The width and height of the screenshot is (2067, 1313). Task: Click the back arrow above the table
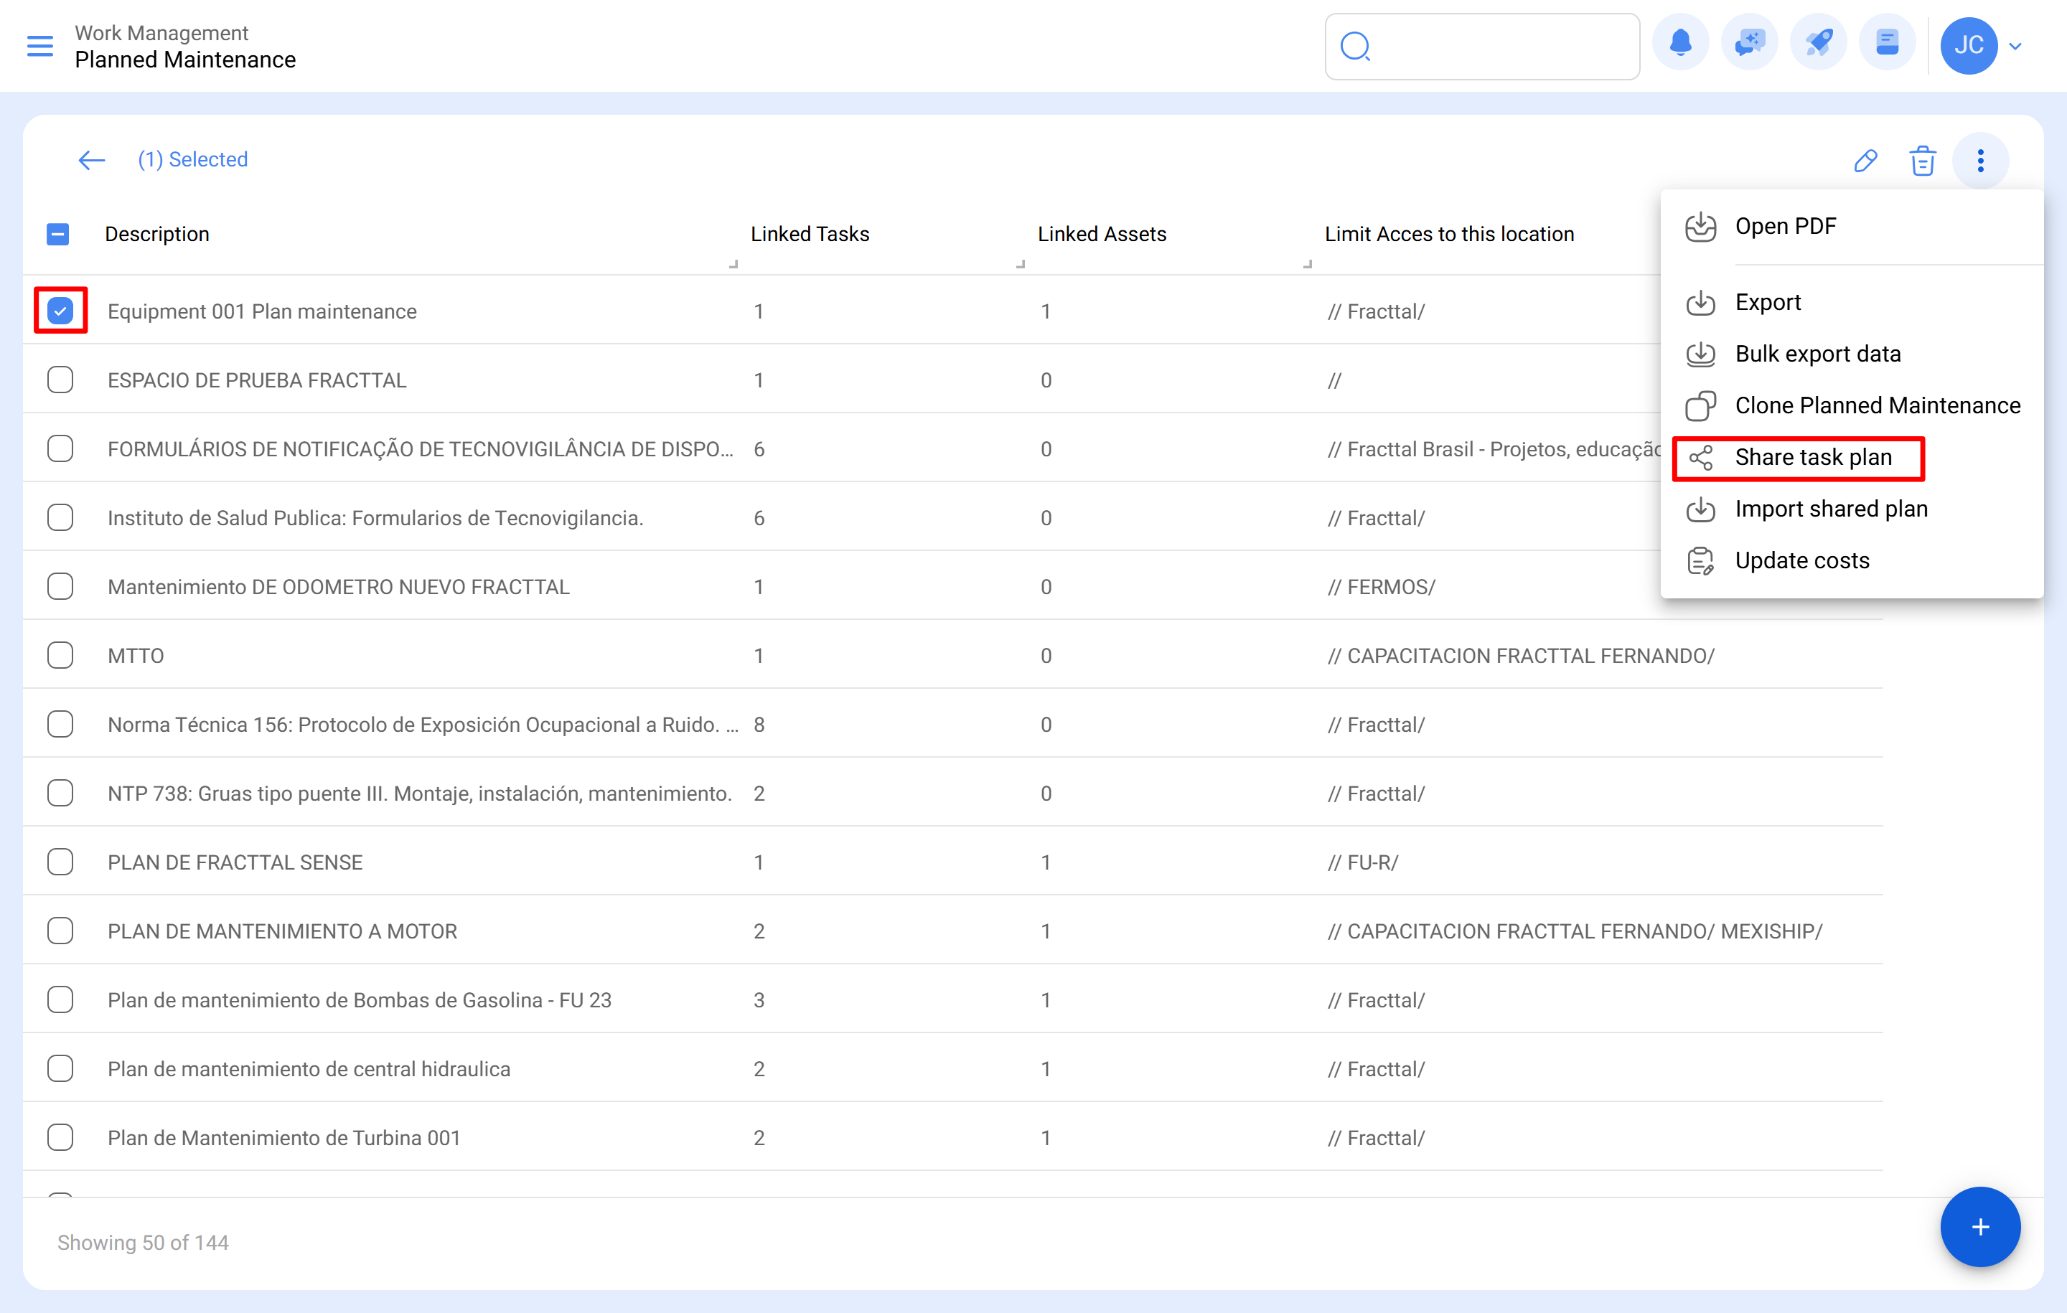(x=91, y=159)
